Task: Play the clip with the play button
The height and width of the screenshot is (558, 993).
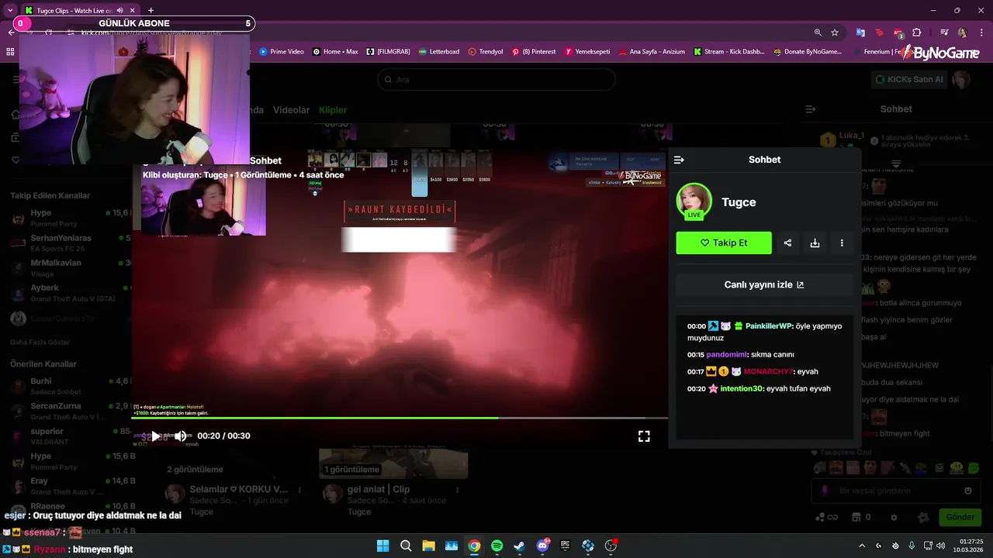Action: coord(155,436)
